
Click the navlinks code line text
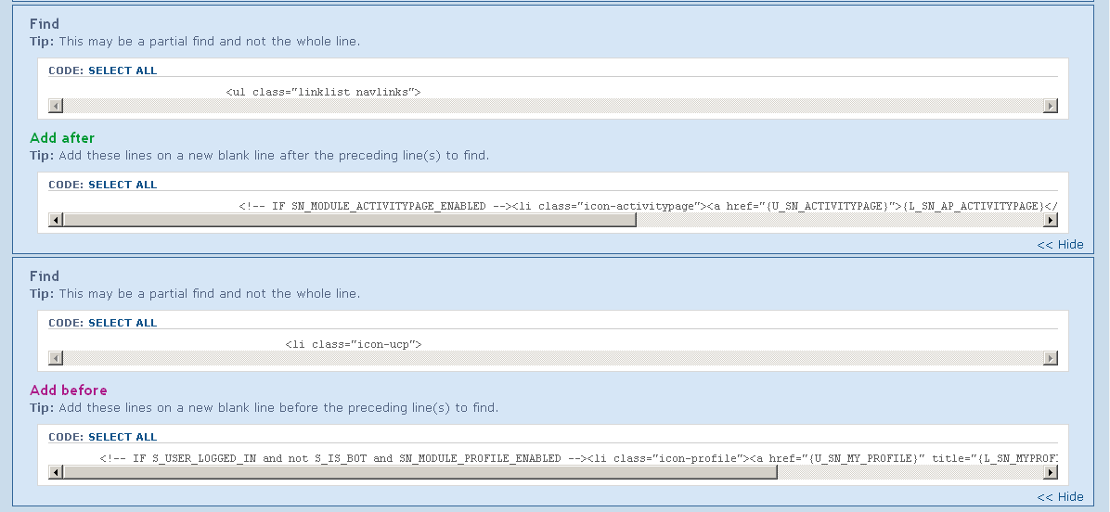[323, 92]
